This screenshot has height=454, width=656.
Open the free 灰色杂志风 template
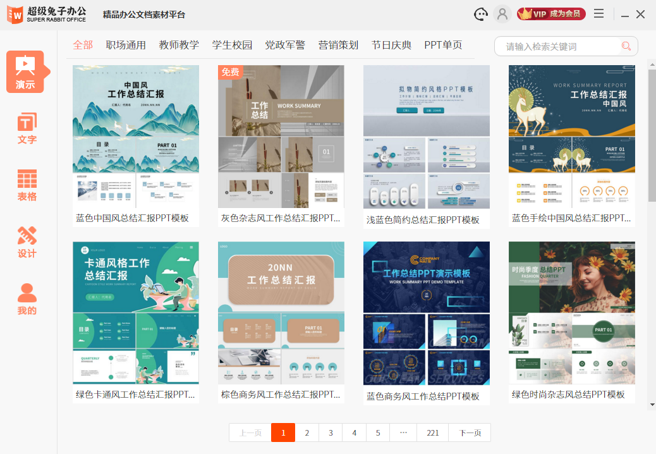tap(281, 137)
